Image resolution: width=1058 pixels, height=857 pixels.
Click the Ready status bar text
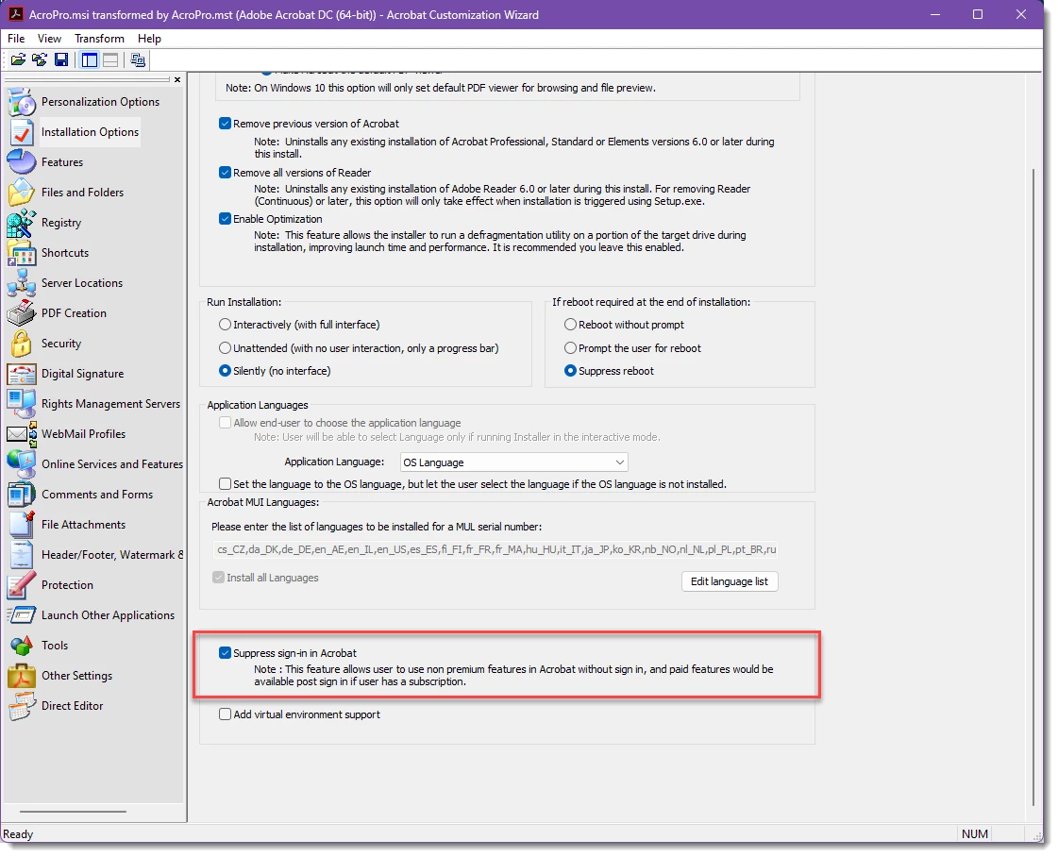coord(18,834)
